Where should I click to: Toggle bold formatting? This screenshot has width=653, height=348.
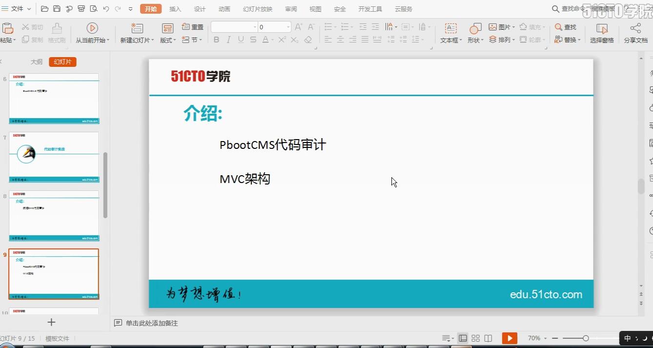pyautogui.click(x=216, y=40)
